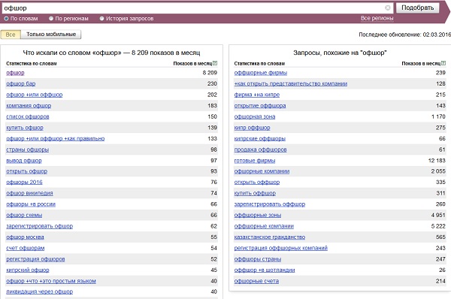Open the 'офшор' query link
This screenshot has height=299, width=451.
point(15,73)
